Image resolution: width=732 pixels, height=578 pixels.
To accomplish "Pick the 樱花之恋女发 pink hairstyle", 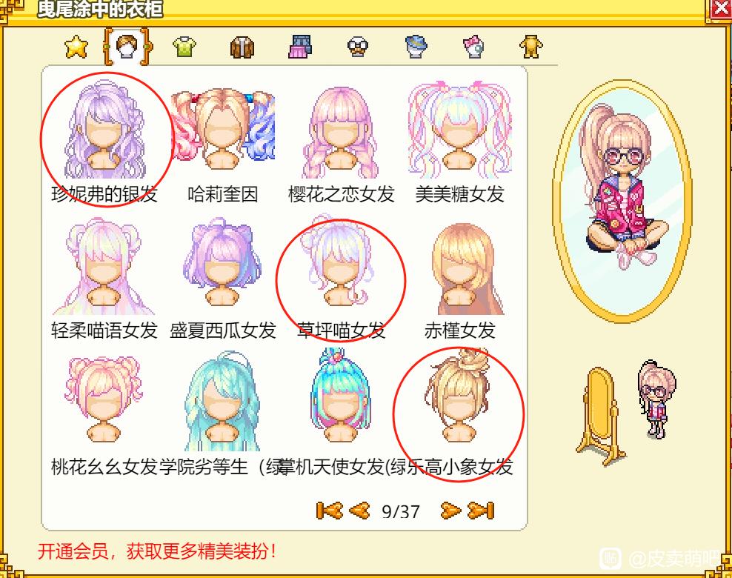I will [x=342, y=140].
